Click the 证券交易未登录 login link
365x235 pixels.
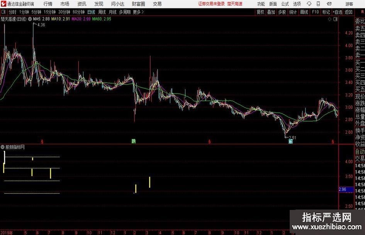pyautogui.click(x=211, y=4)
